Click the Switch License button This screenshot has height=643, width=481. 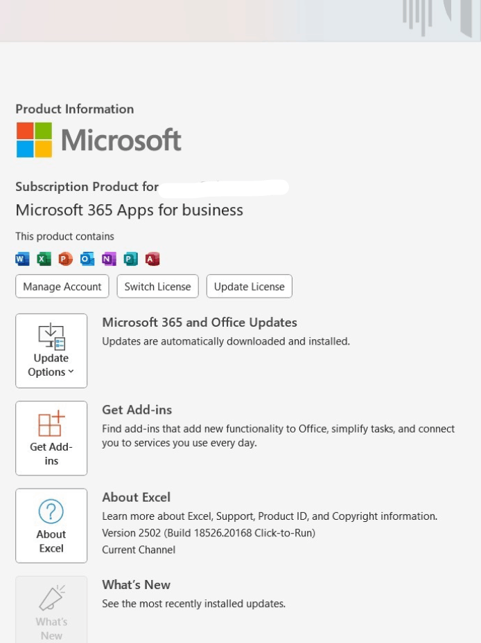point(157,286)
